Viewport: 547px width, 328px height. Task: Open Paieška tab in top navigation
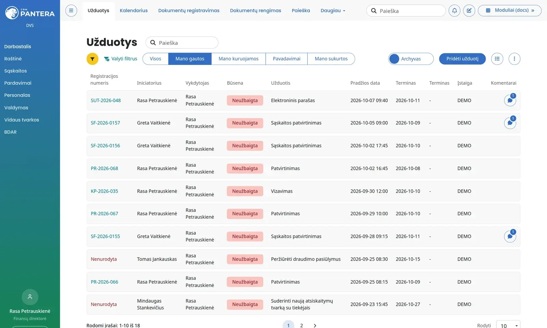tap(301, 11)
